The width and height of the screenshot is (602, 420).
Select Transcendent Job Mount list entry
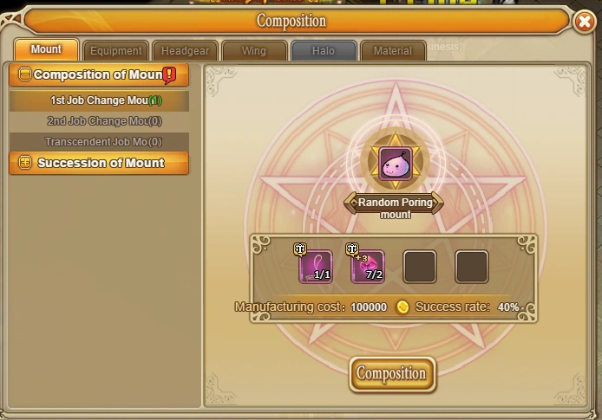tap(99, 142)
